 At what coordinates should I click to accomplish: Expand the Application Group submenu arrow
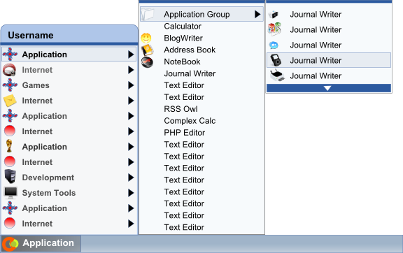point(257,14)
